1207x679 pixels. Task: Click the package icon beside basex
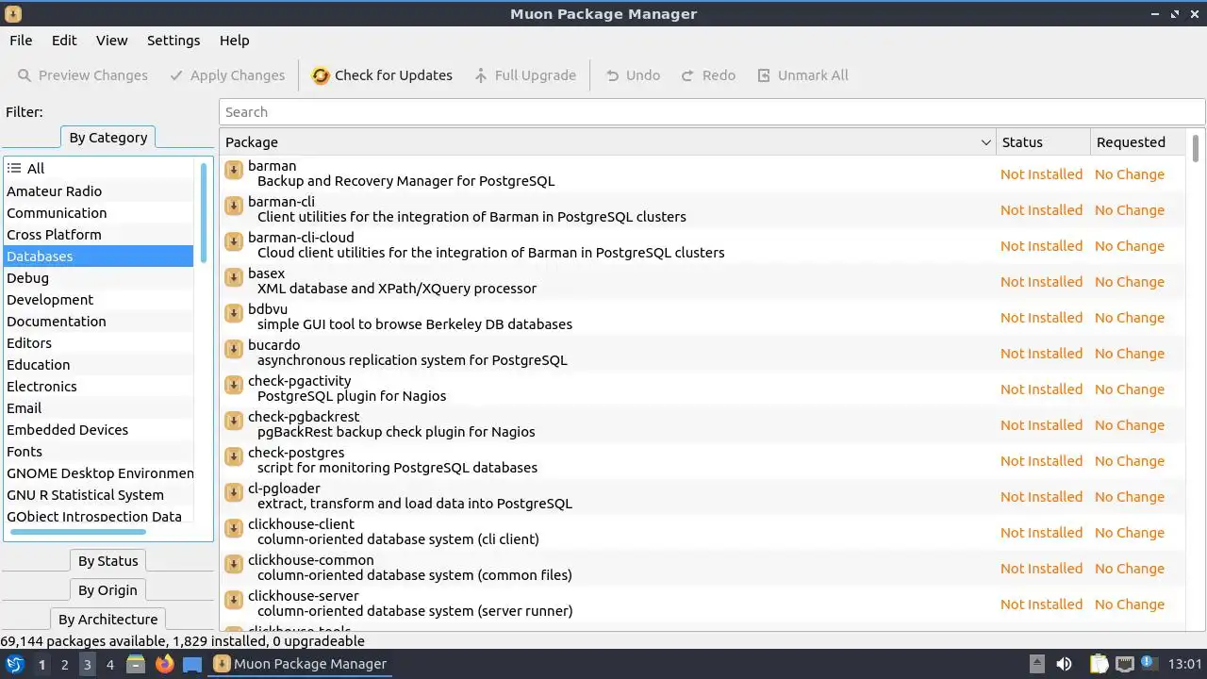(x=234, y=278)
